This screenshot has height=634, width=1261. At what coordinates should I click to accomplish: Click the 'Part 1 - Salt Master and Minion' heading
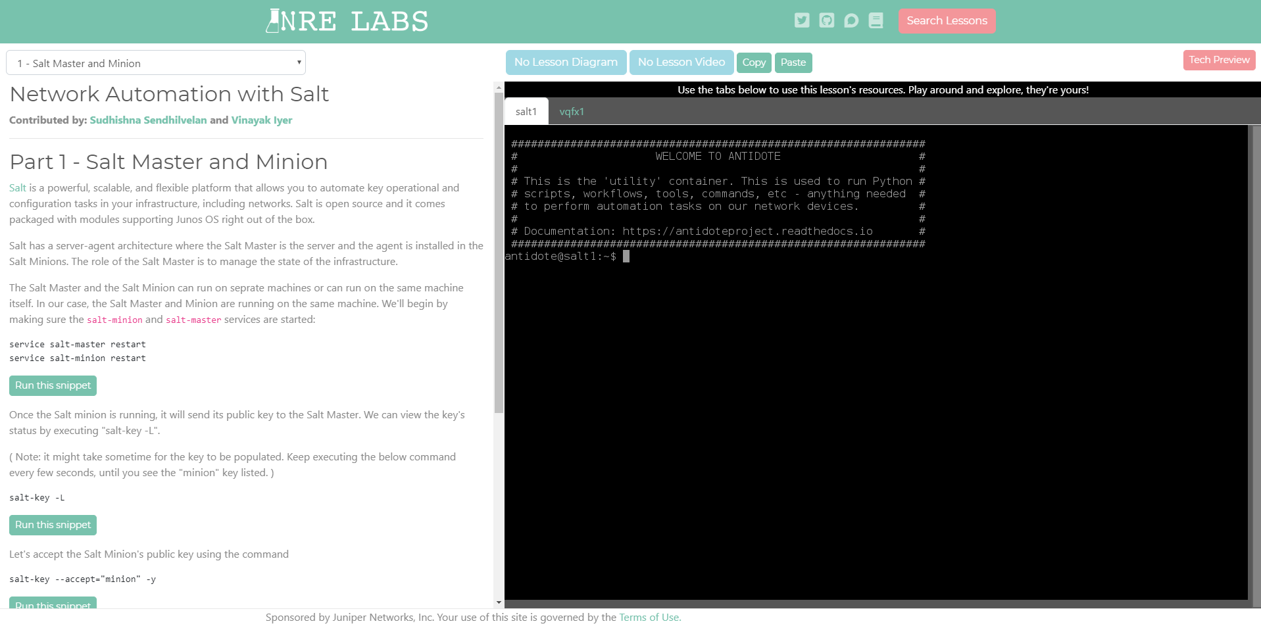(x=168, y=162)
